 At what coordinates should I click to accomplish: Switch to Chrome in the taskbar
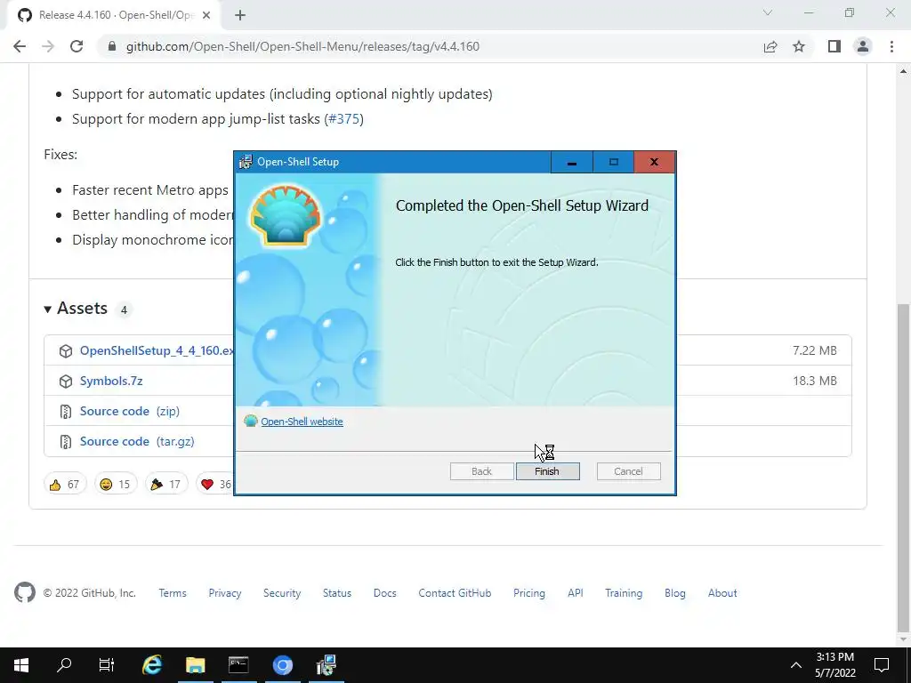282,665
